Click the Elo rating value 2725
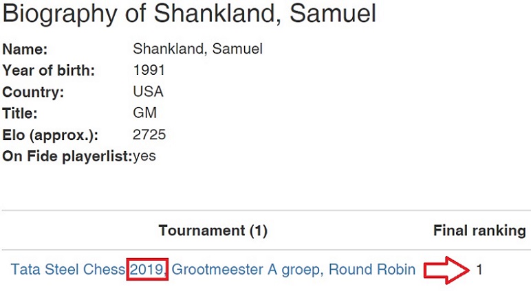This screenshot has width=531, height=291. [x=149, y=135]
